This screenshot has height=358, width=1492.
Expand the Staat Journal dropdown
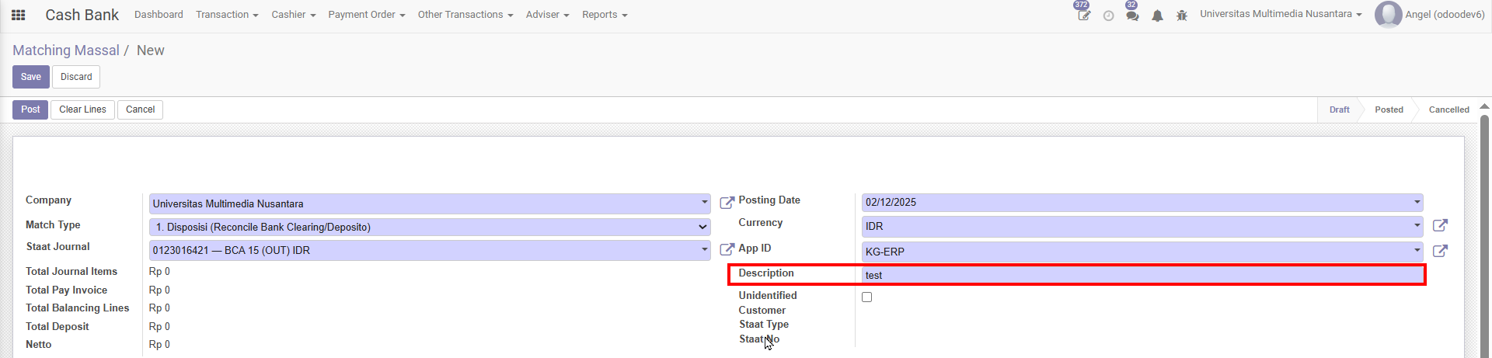[x=429, y=250]
